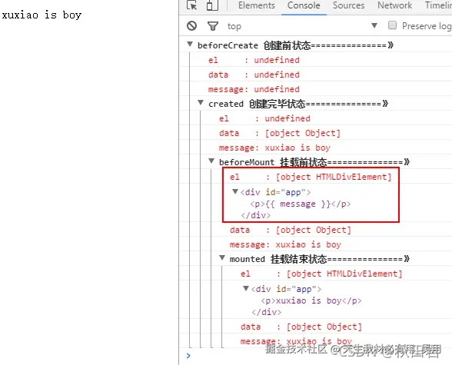Collapse the div#app node under beforeMount
The image size is (452, 365).
click(x=235, y=191)
